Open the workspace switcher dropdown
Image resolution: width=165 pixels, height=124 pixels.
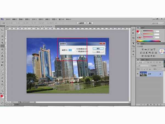158,23
